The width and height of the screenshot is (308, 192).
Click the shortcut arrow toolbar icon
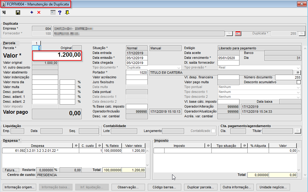tap(4, 12)
